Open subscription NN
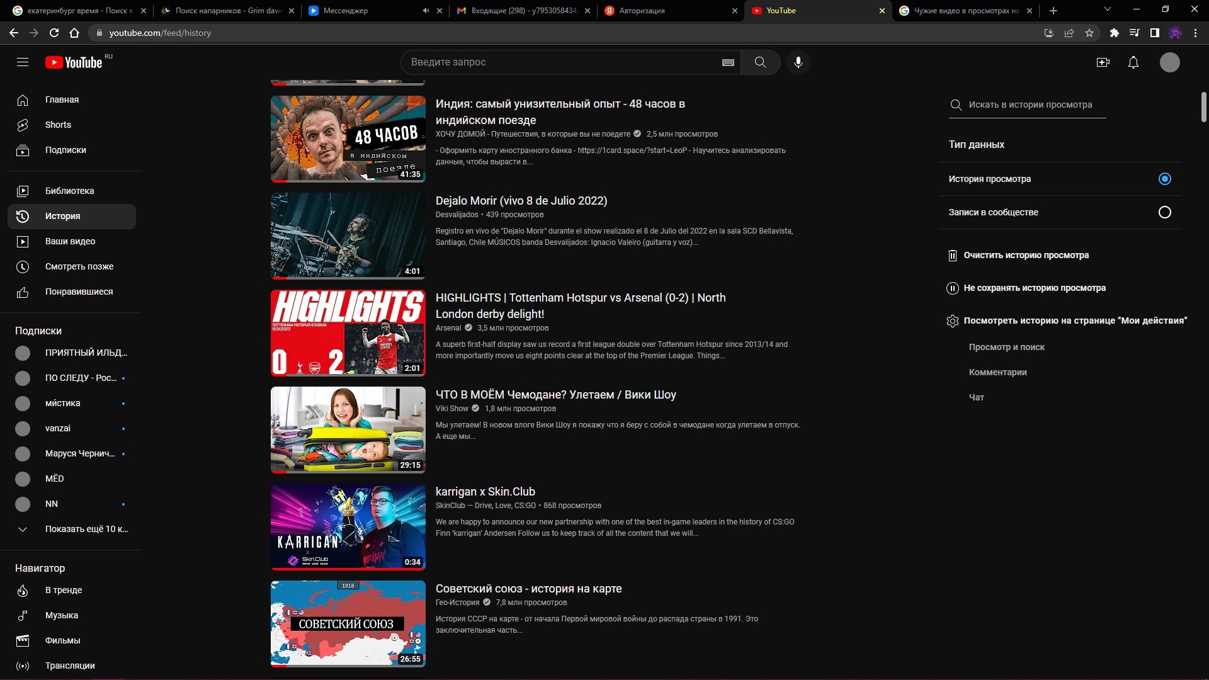 (x=72, y=504)
